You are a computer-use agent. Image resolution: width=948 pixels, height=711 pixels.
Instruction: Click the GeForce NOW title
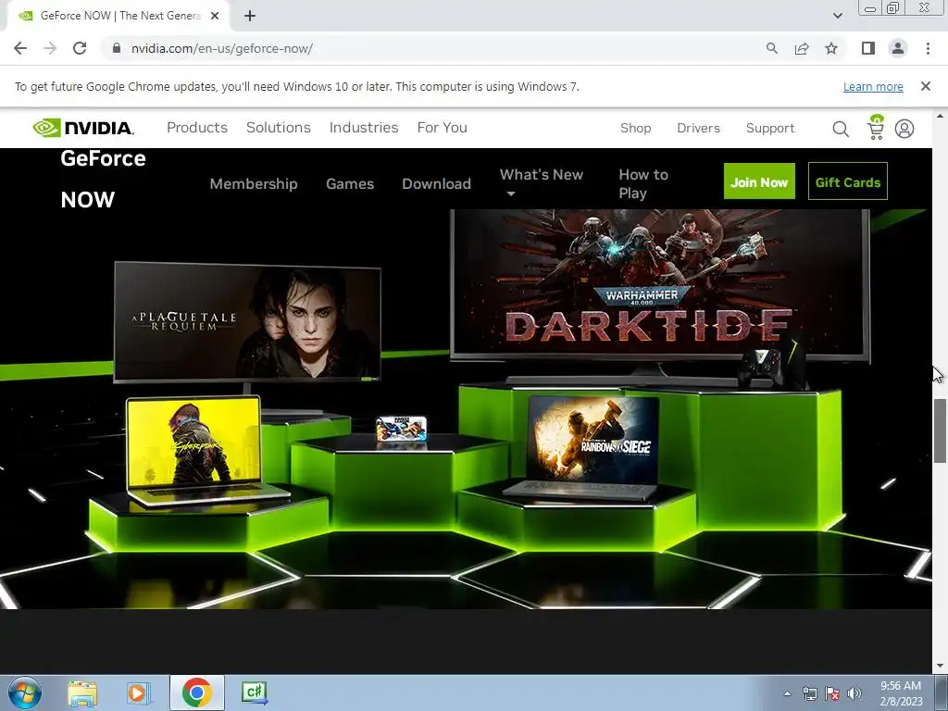(103, 179)
